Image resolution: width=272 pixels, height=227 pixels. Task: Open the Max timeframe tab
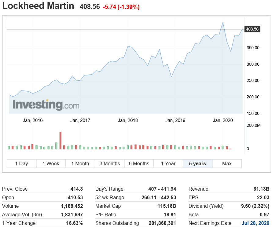[x=227, y=163]
